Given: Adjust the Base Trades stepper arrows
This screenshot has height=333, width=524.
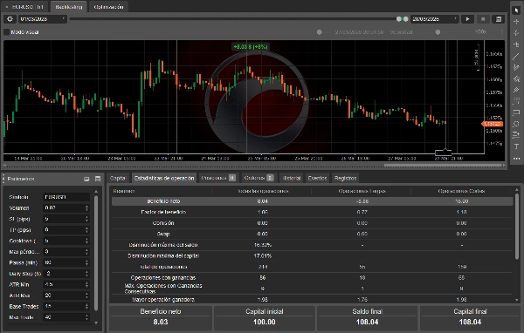Looking at the screenshot, I should click(x=86, y=306).
